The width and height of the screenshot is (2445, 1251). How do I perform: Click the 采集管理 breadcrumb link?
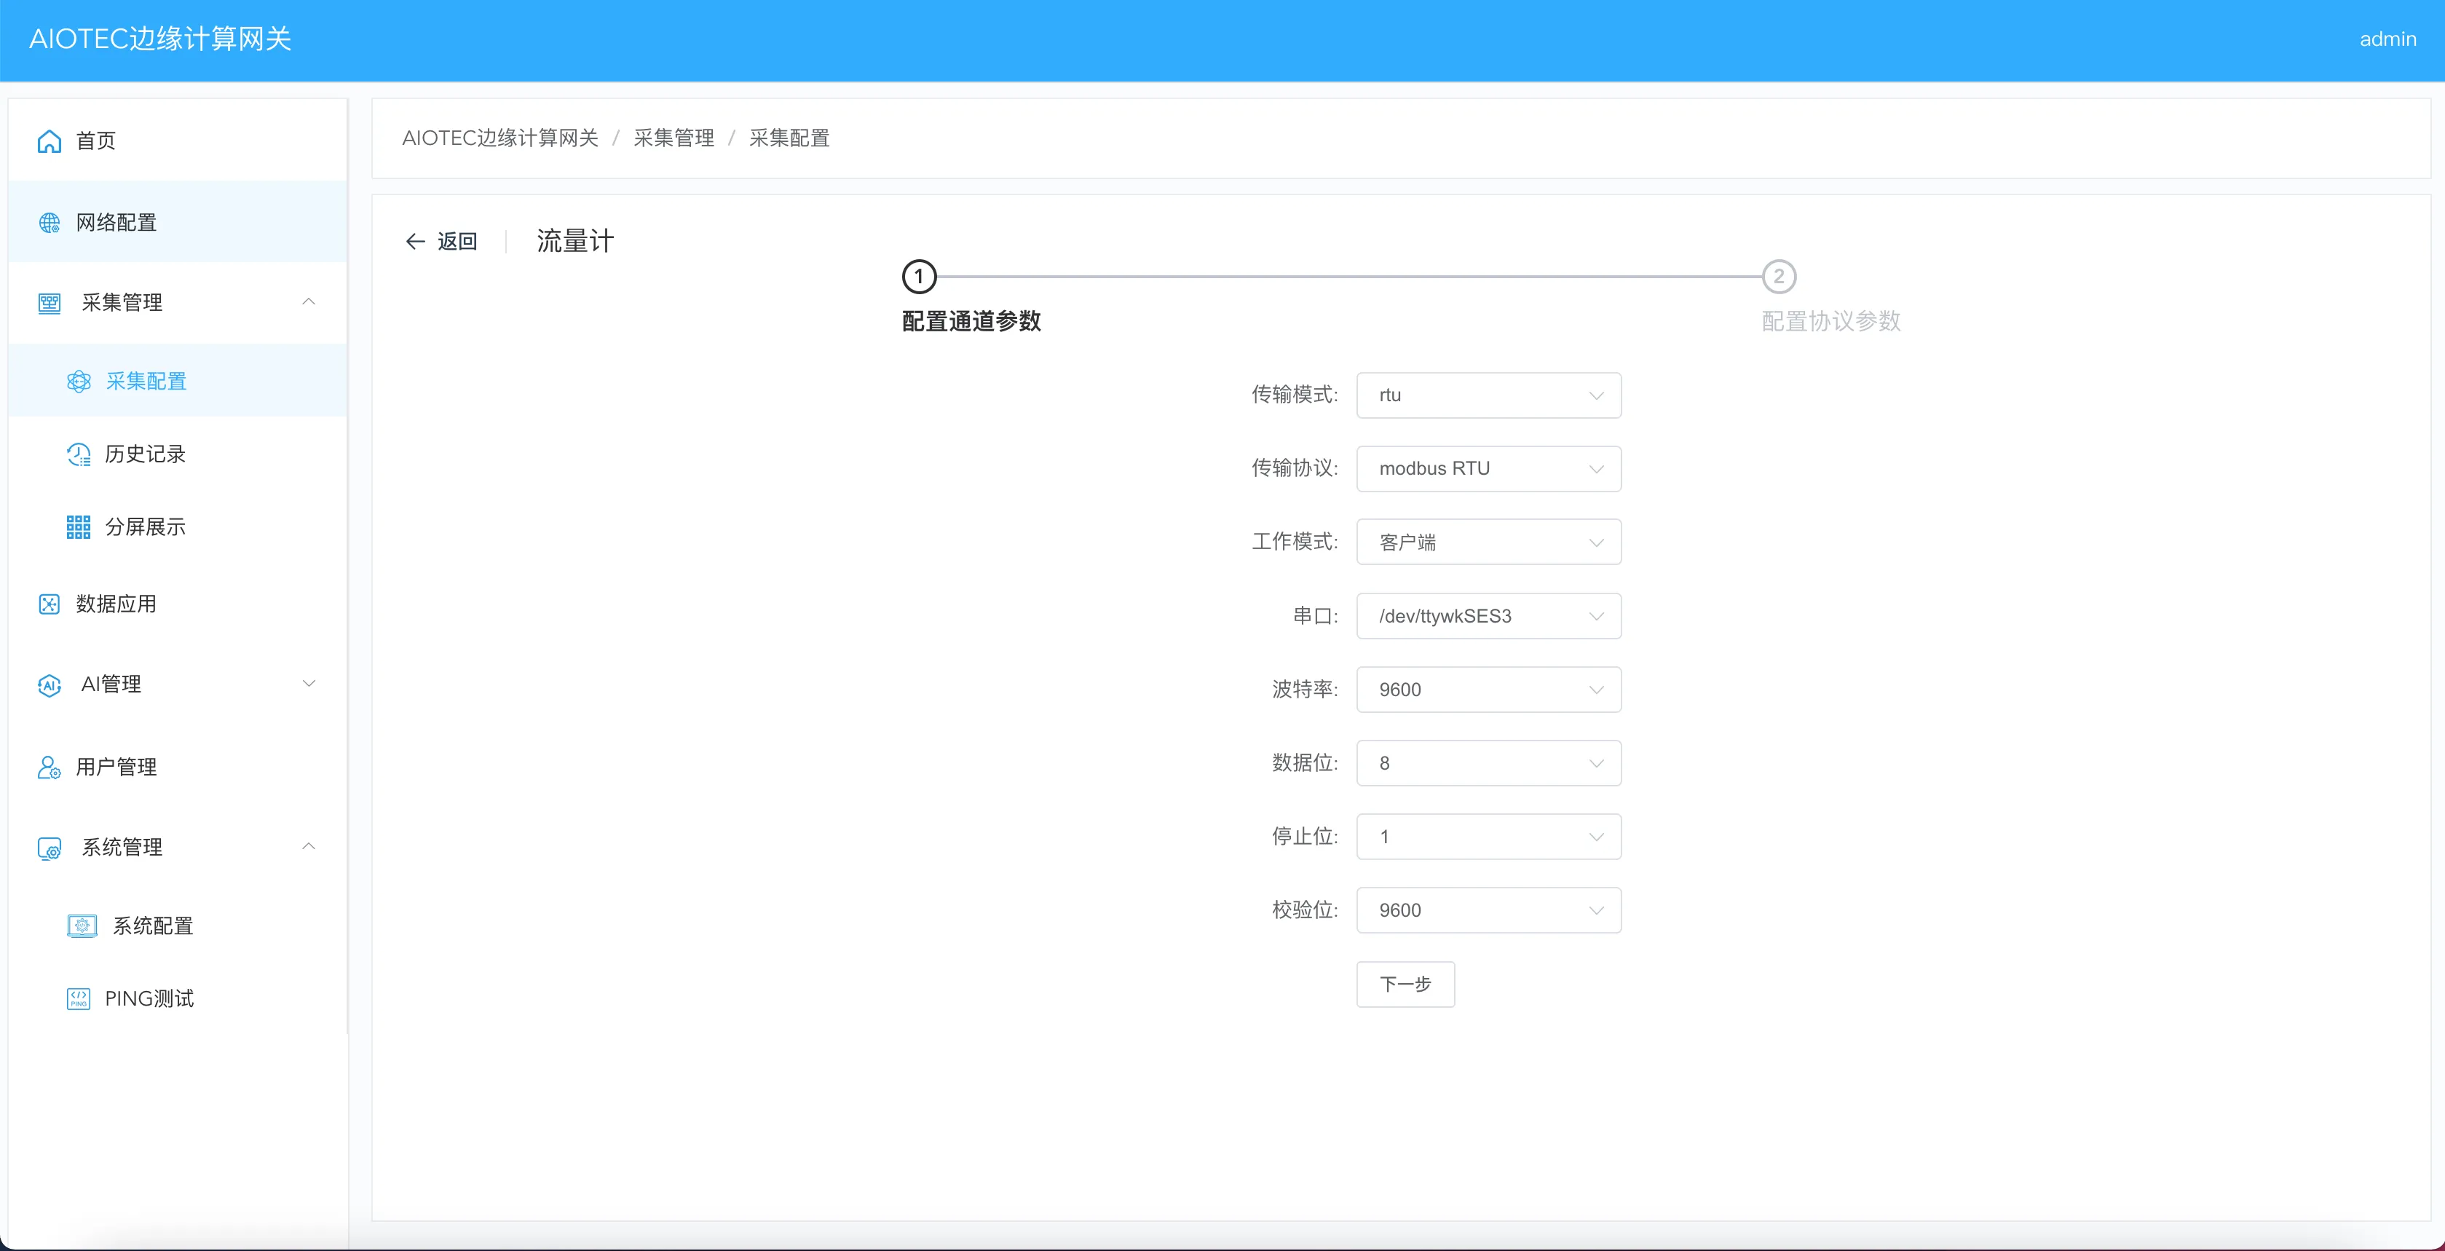click(x=674, y=138)
